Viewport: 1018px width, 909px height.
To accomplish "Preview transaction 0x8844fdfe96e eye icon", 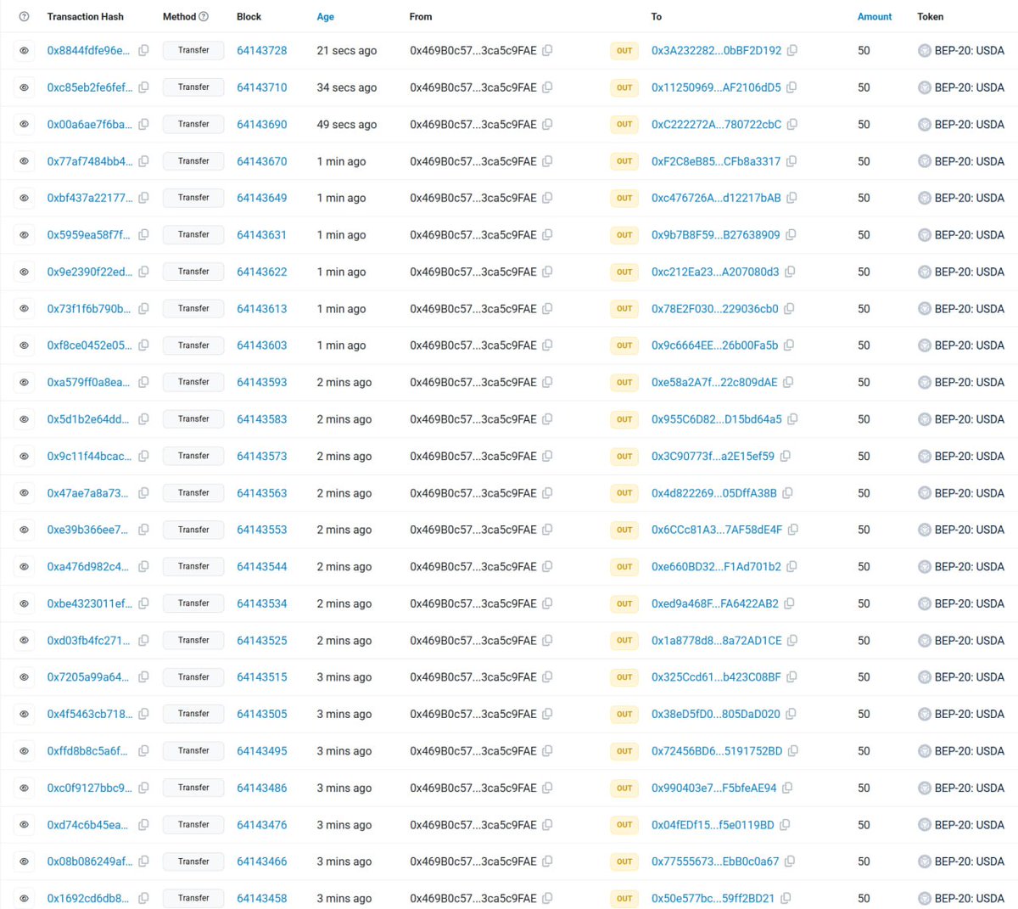I will (x=25, y=51).
